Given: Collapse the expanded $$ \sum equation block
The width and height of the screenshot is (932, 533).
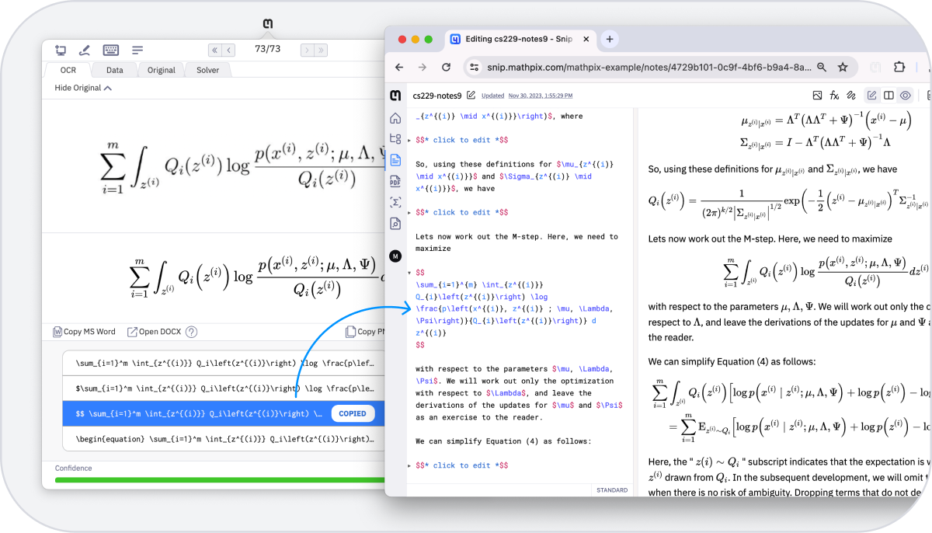Looking at the screenshot, I should tap(410, 273).
